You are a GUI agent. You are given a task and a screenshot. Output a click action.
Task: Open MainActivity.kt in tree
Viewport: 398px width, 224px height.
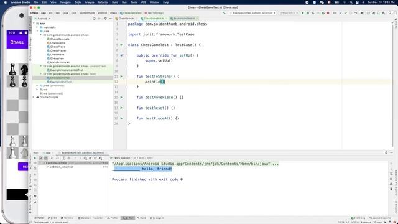(60, 62)
